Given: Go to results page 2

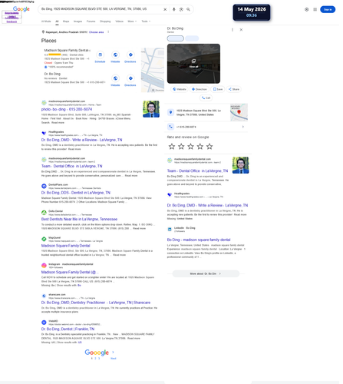Looking at the screenshot, I should tap(95, 359).
